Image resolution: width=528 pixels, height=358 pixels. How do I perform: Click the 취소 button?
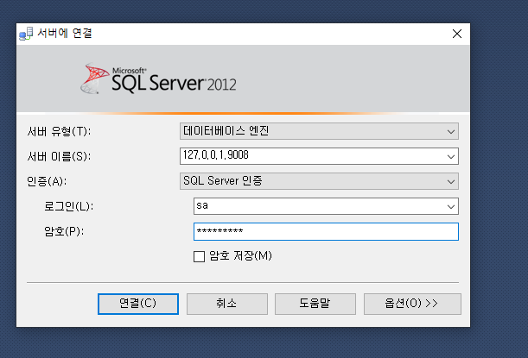[227, 304]
